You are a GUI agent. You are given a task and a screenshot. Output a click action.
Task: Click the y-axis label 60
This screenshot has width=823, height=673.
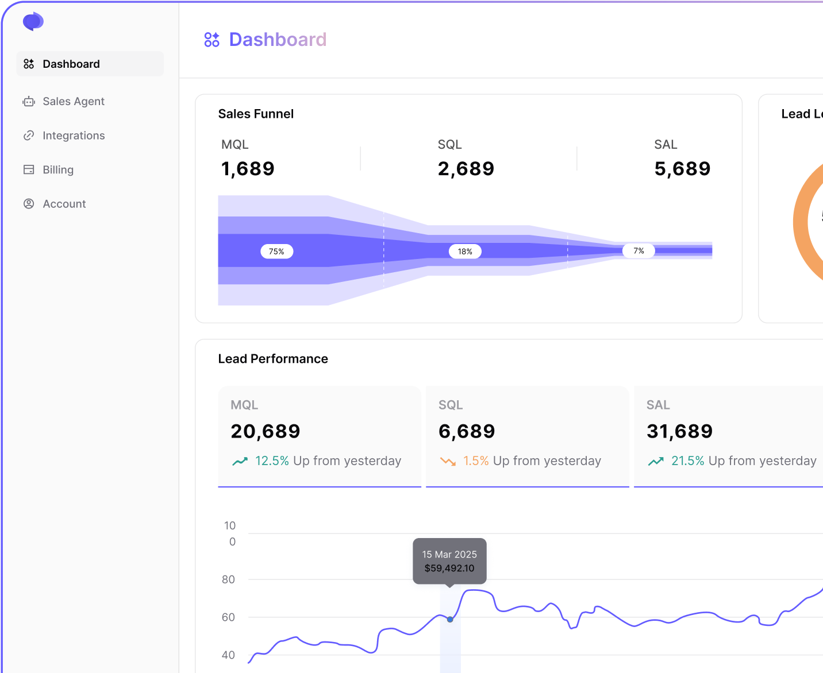point(229,617)
